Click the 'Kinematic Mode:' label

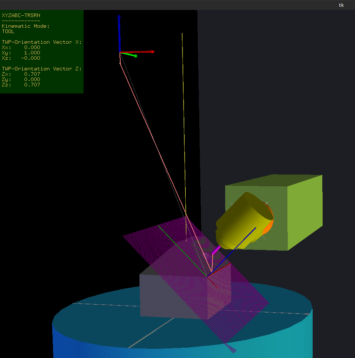click(26, 26)
